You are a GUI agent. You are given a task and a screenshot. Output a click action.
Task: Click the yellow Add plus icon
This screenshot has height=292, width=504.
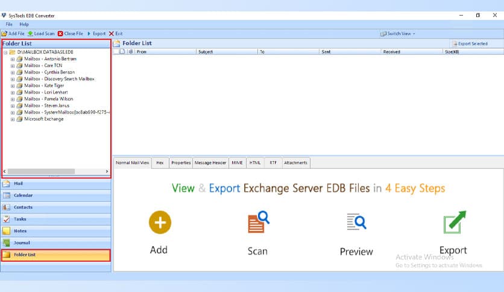[160, 222]
